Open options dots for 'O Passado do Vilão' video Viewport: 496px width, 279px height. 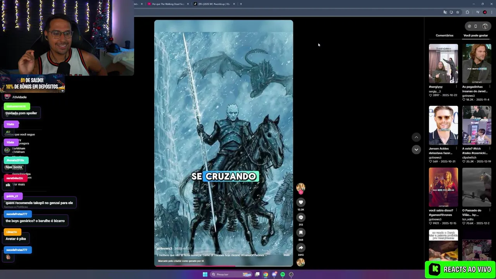click(490, 210)
